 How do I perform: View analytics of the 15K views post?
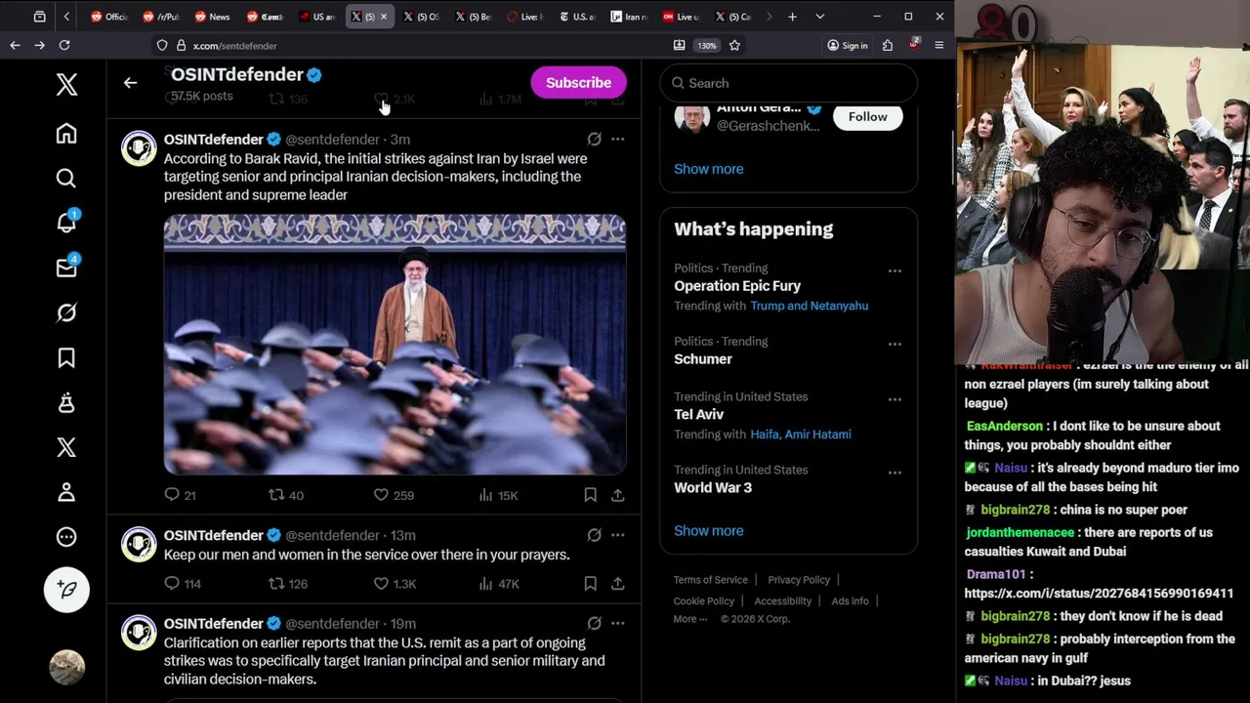pyautogui.click(x=498, y=495)
